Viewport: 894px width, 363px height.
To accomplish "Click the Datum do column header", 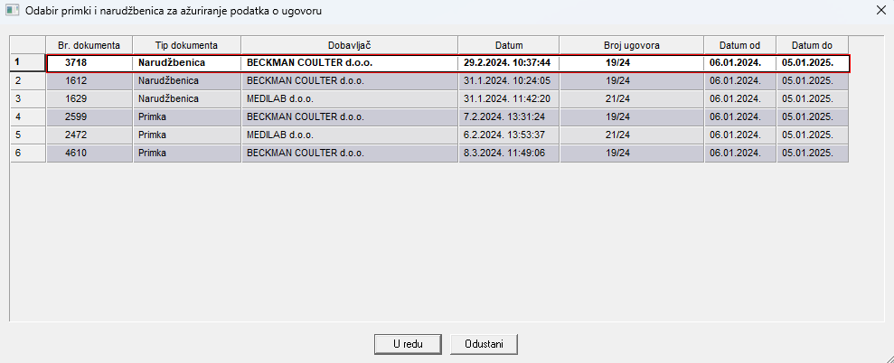I will pyautogui.click(x=812, y=45).
